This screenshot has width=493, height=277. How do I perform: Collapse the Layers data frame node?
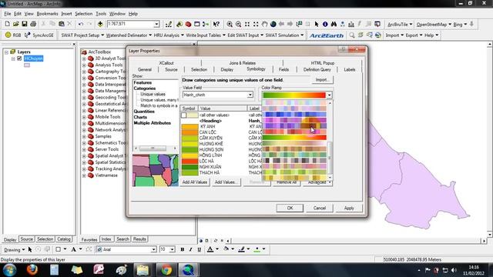click(x=6, y=52)
